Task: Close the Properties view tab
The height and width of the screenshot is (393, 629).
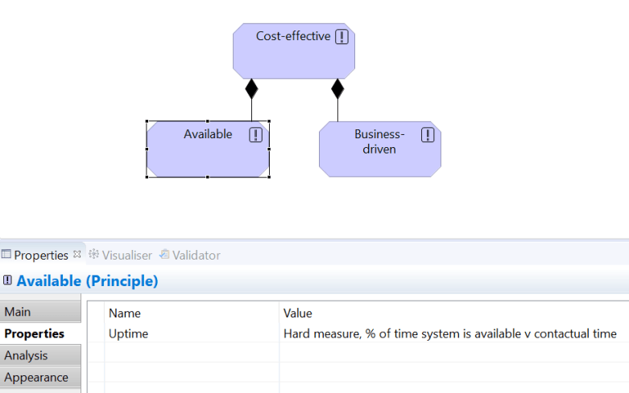Action: coord(77,255)
